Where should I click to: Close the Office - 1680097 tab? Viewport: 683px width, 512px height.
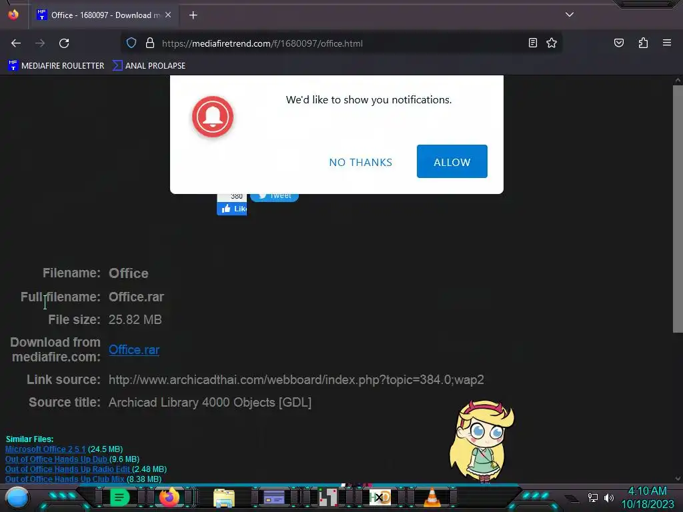tap(168, 15)
